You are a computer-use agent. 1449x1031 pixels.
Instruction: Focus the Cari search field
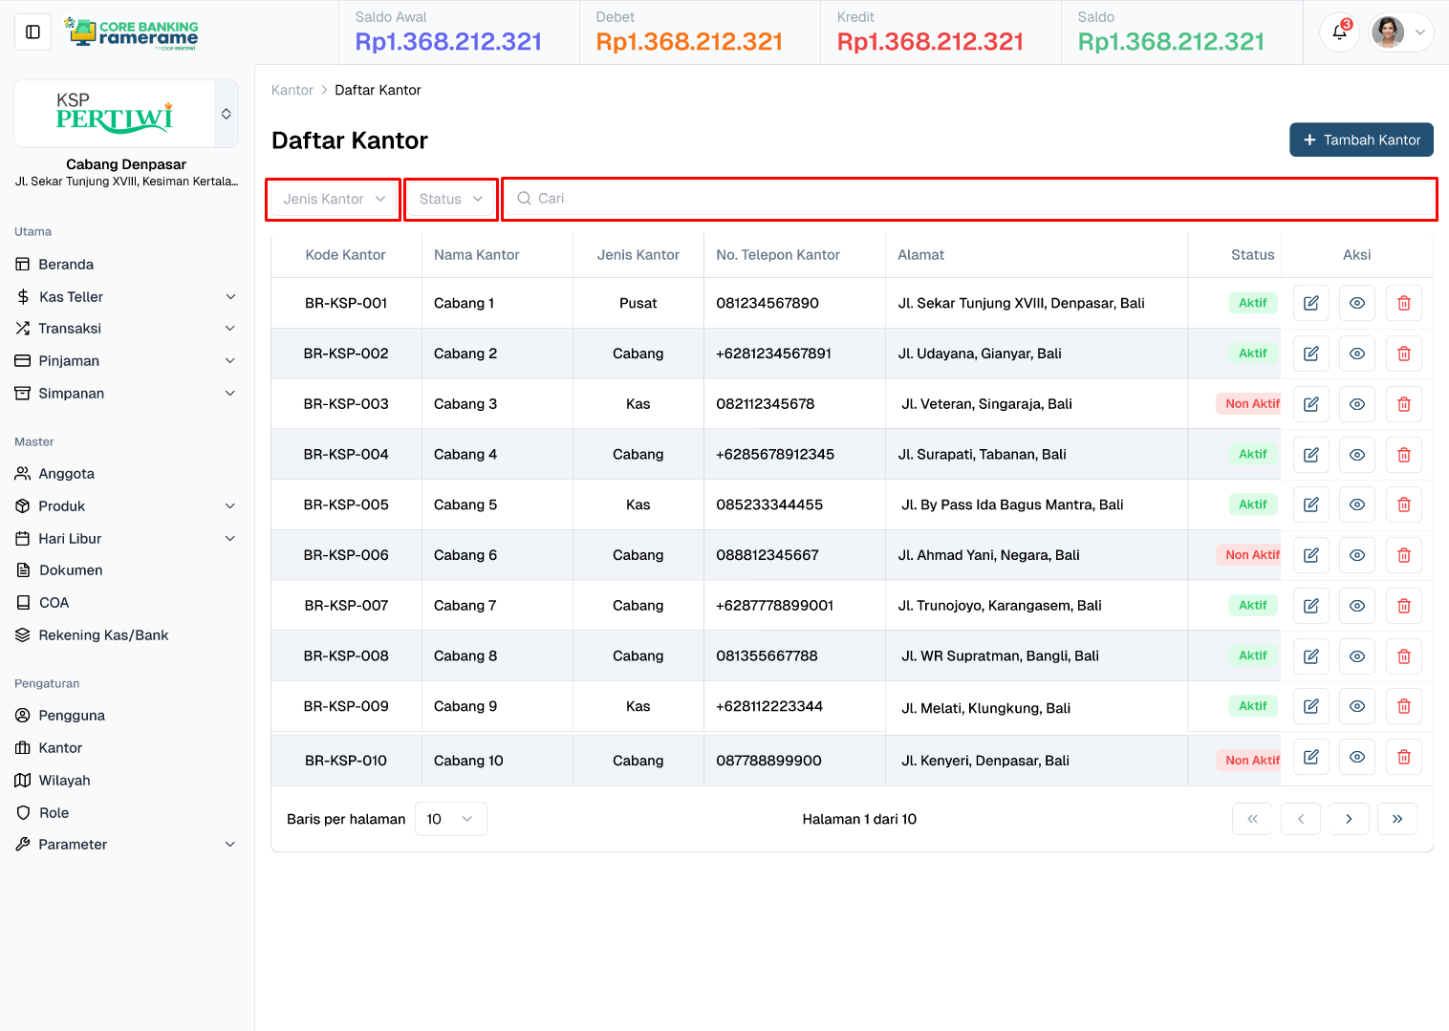coord(969,199)
